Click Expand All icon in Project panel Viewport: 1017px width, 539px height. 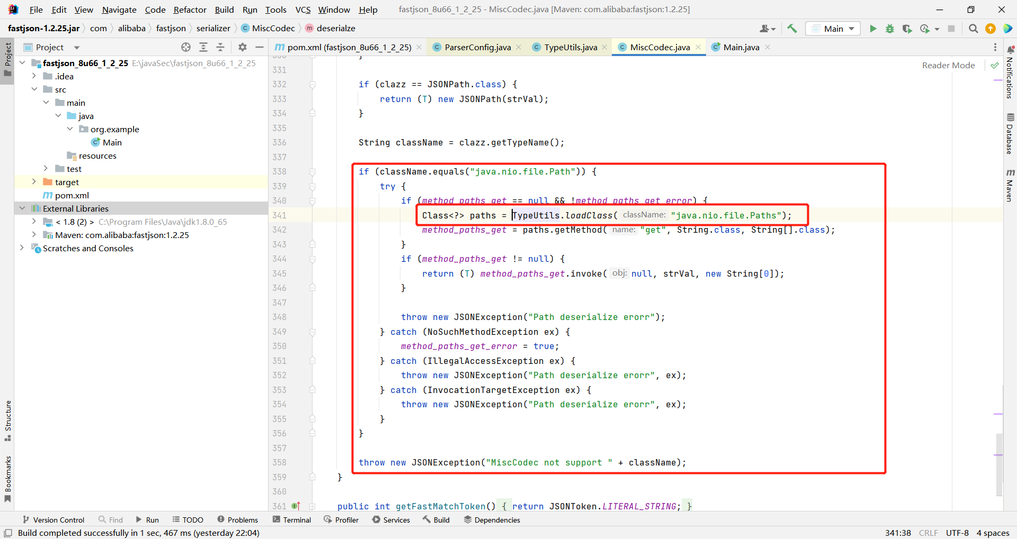(203, 47)
